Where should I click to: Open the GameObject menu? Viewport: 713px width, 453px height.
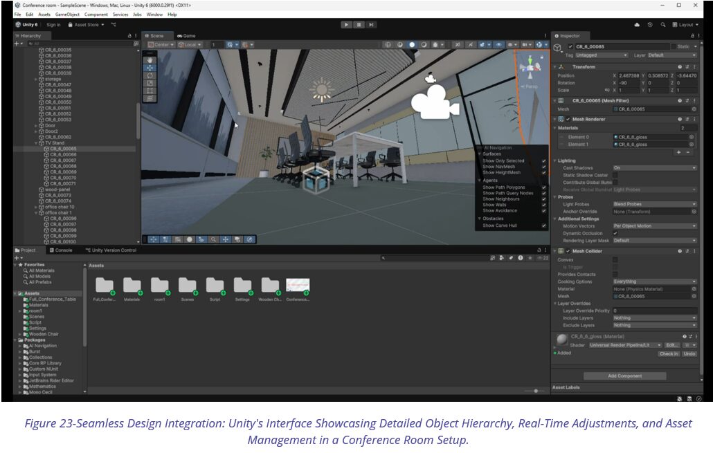pyautogui.click(x=69, y=14)
